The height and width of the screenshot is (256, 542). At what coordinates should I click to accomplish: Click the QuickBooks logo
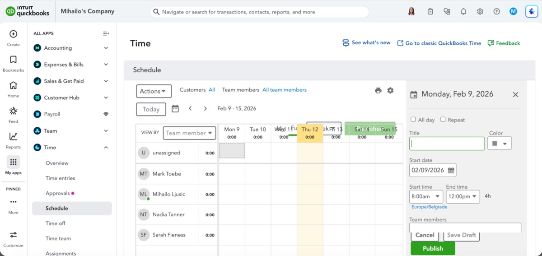click(x=28, y=11)
